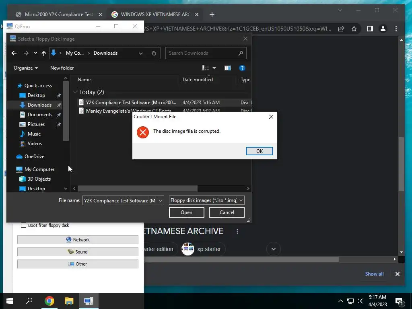Image resolution: width=412 pixels, height=309 pixels.
Task: Click Open in floppy image dialog
Action: click(x=186, y=212)
